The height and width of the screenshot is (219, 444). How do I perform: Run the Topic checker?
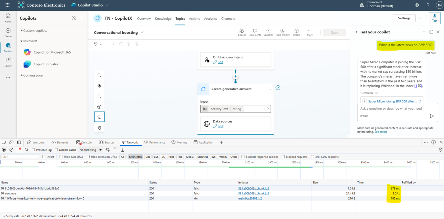(x=282, y=32)
